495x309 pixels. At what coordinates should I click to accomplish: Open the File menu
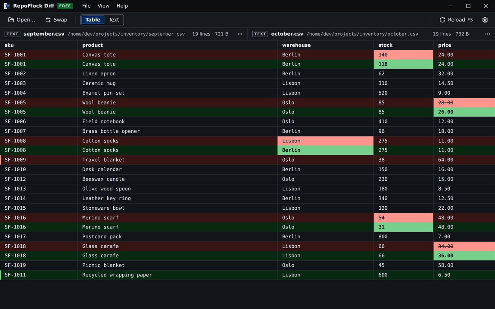click(x=86, y=6)
